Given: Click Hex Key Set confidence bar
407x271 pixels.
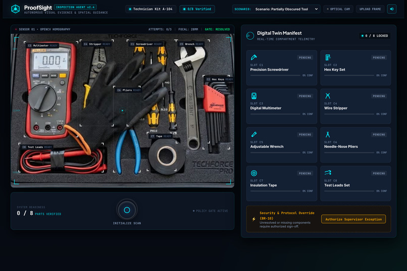Looking at the screenshot, I should pyautogui.click(x=349, y=75).
